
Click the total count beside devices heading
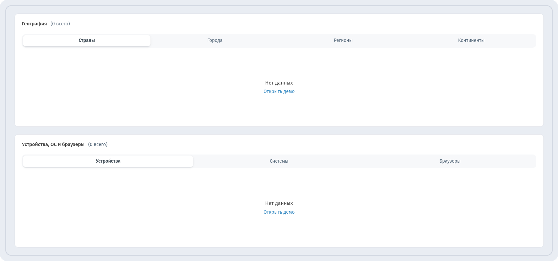98,144
